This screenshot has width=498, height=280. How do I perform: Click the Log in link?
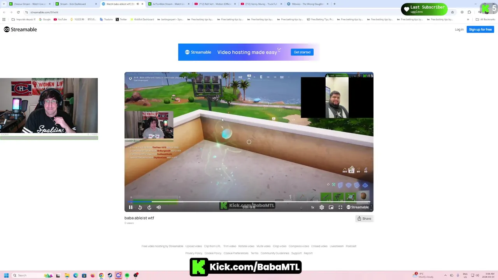pyautogui.click(x=459, y=30)
